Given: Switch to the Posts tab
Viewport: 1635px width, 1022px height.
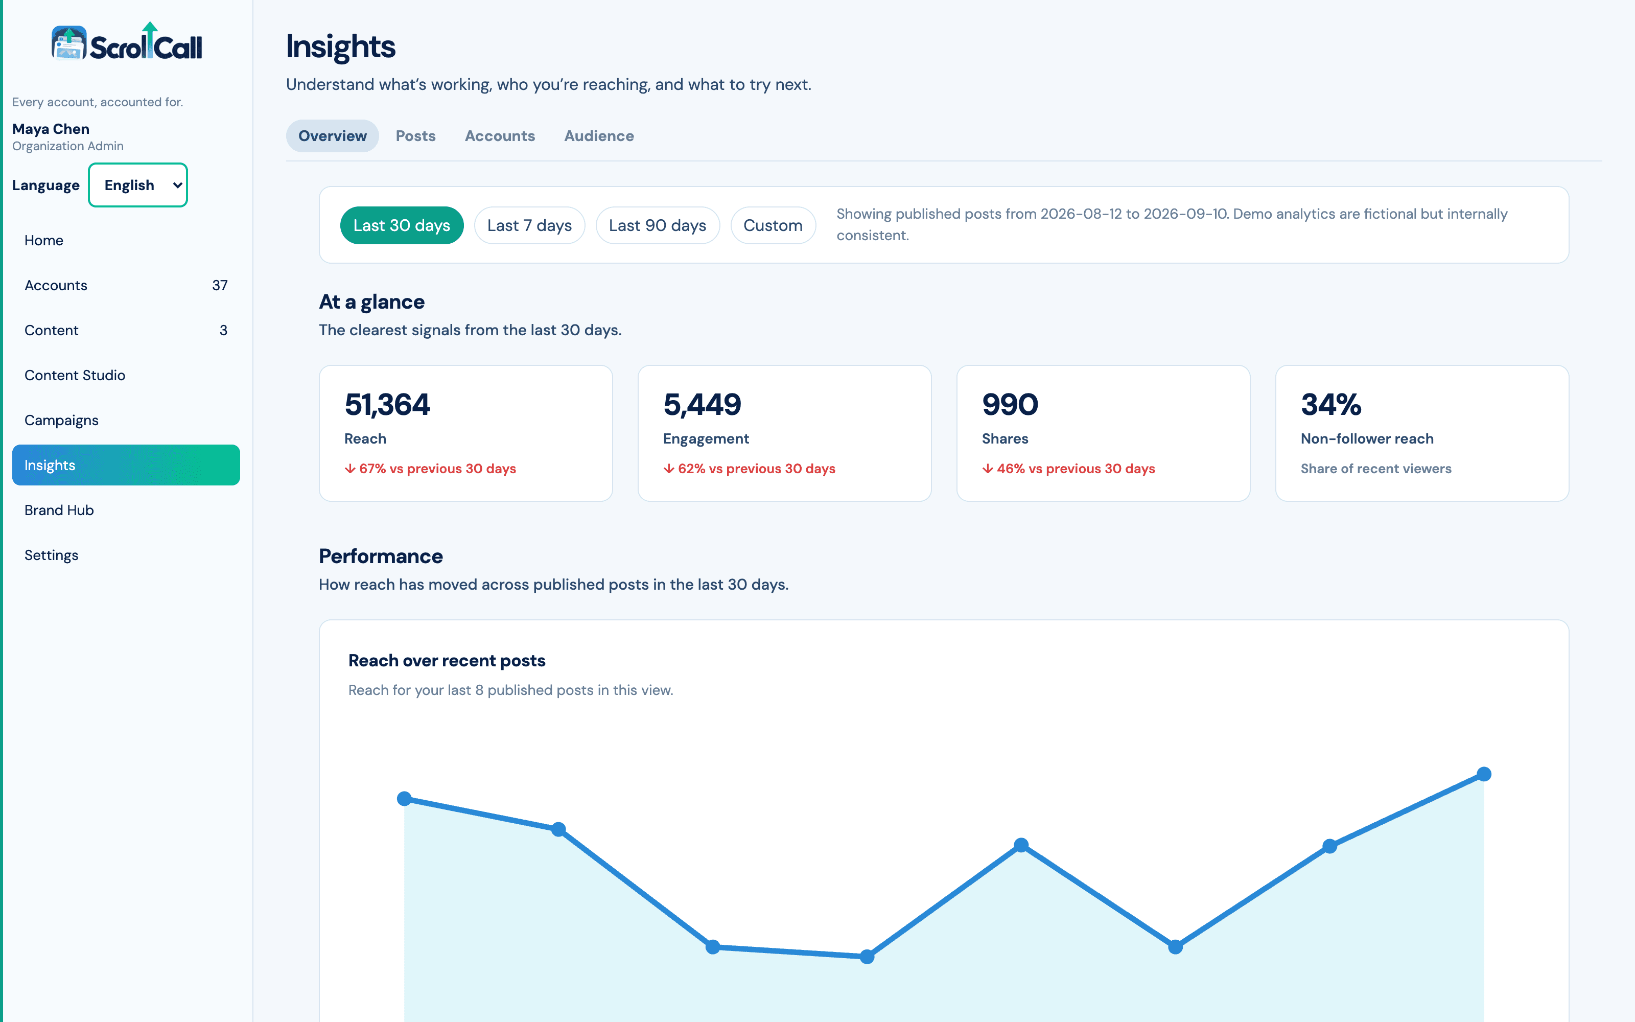Looking at the screenshot, I should coord(415,136).
